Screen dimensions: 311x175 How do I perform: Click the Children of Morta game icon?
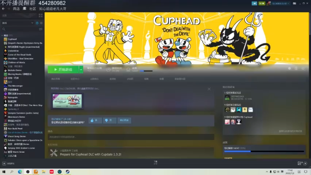click(x=5, y=63)
